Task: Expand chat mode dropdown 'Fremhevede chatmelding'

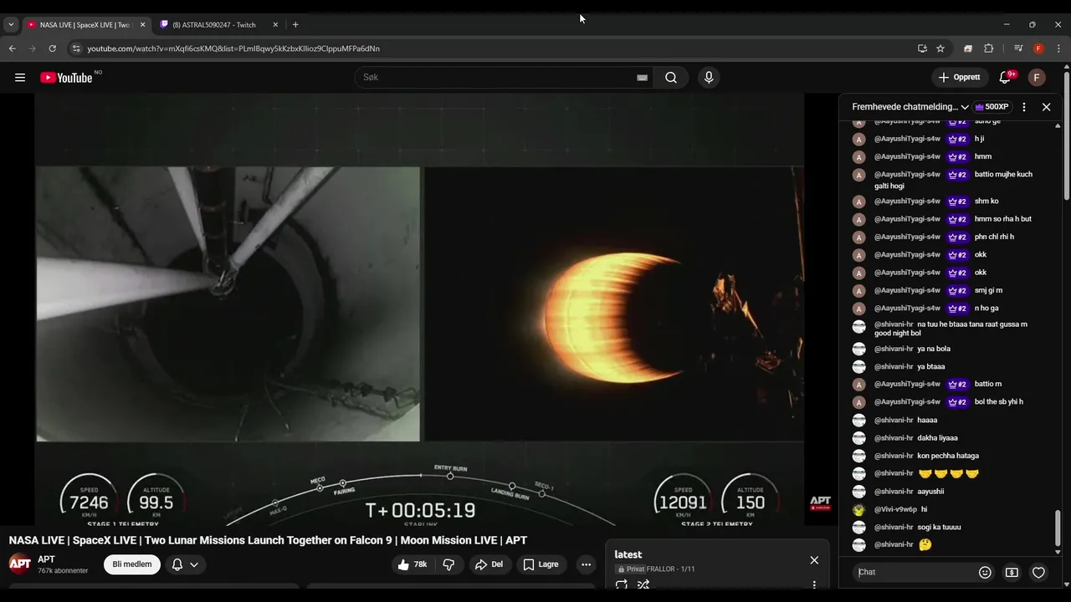Action: pos(910,107)
